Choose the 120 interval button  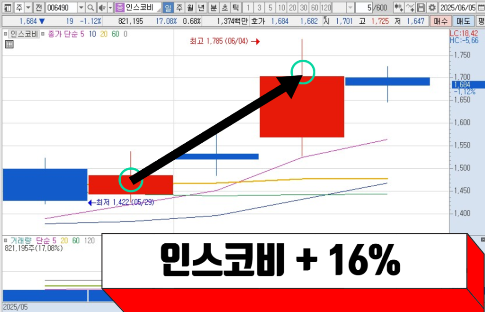pyautogui.click(x=326, y=7)
